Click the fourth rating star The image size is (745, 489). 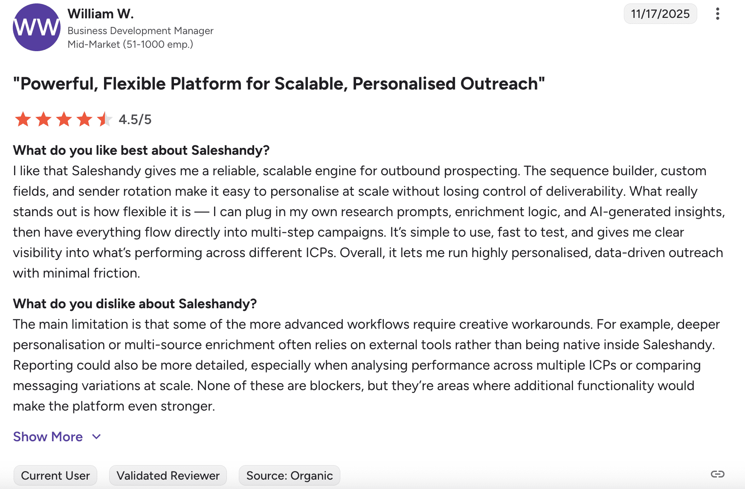[84, 119]
